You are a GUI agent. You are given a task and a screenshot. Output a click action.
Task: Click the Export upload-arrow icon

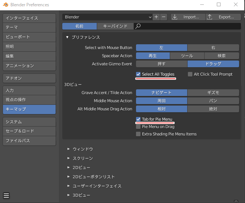[209, 17]
